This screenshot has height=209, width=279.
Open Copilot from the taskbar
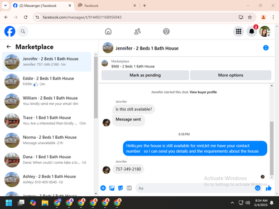pos(33,203)
